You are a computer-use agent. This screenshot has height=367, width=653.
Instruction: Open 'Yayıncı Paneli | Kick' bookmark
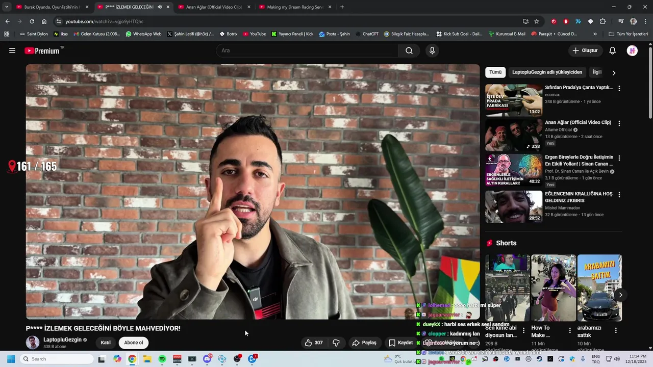click(x=292, y=34)
